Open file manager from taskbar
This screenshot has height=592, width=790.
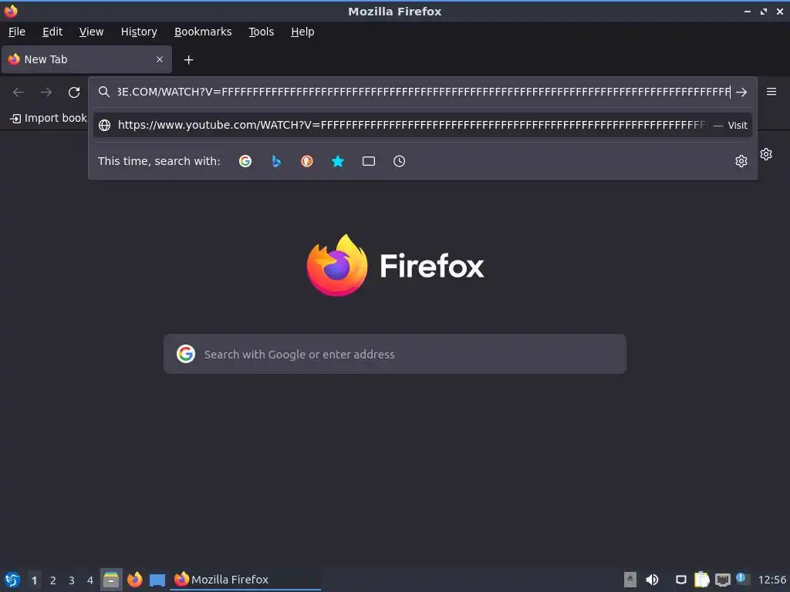(x=111, y=580)
